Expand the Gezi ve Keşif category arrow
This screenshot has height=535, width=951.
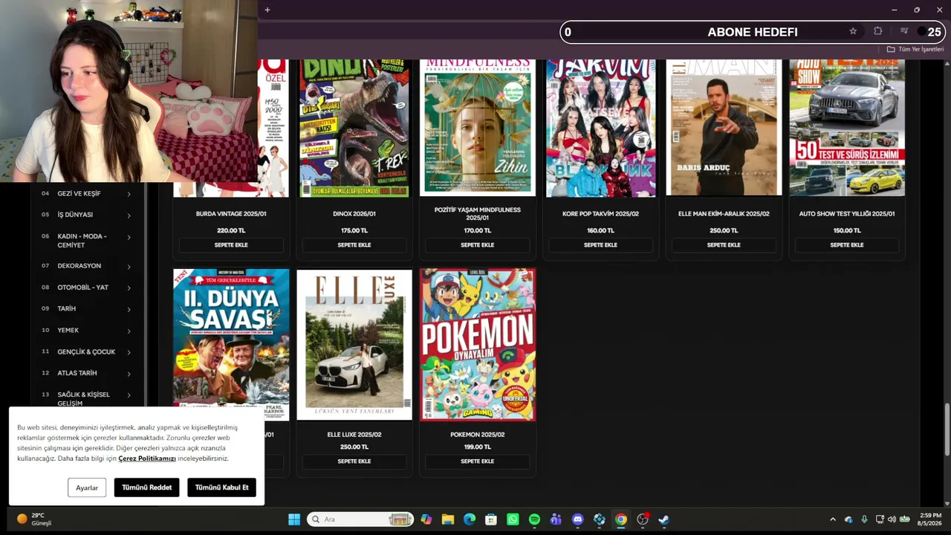click(129, 194)
